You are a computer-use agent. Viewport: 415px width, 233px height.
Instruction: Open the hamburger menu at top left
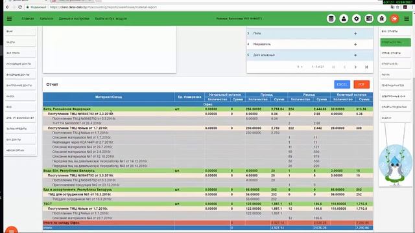click(x=9, y=19)
